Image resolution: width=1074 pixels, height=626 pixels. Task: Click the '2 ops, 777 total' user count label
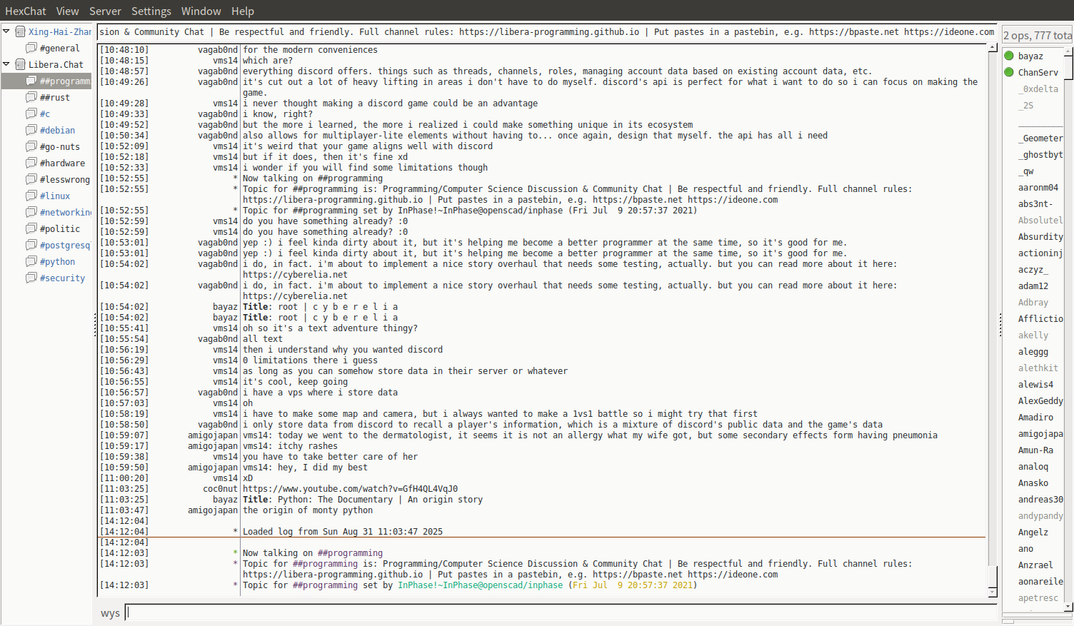[1037, 35]
